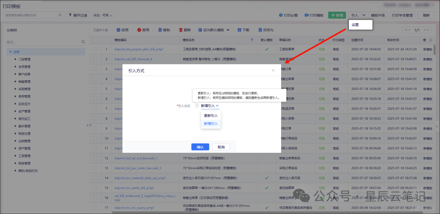The image size is (440, 214).
Task: Expand the 门店管理 tree node
Action: click(x=15, y=59)
